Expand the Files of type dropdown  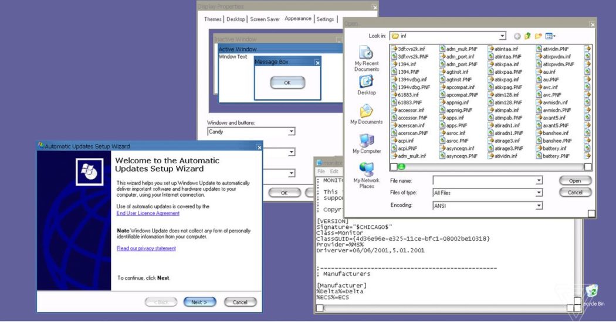539,193
